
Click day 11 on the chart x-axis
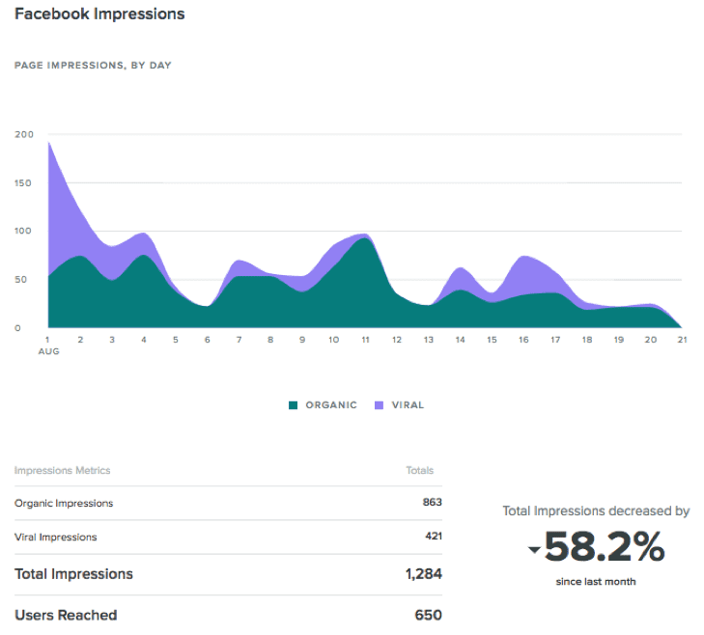(x=364, y=340)
